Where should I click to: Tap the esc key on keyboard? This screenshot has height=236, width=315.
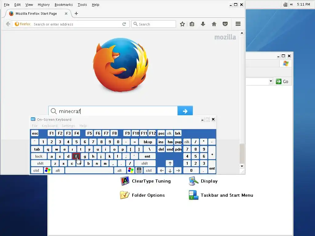click(x=35, y=133)
